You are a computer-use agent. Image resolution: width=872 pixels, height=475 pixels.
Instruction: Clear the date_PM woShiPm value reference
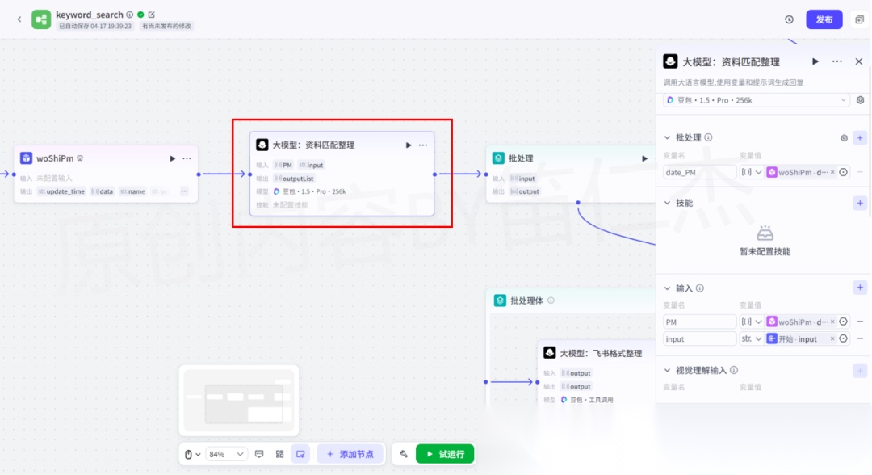832,172
